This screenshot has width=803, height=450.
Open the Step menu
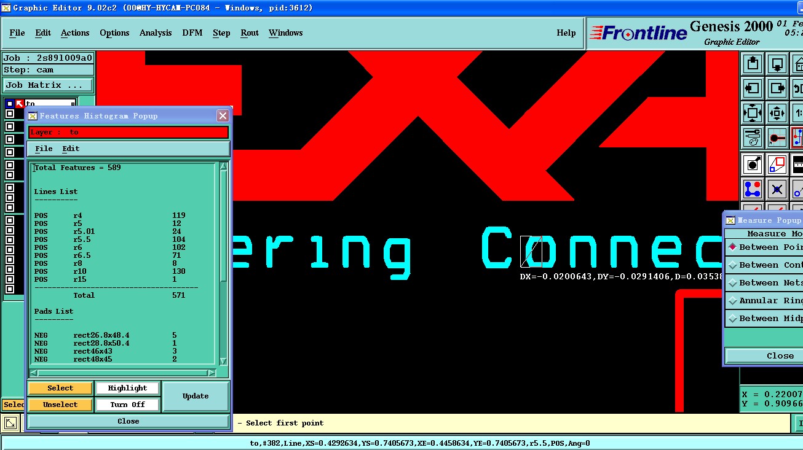tap(221, 33)
